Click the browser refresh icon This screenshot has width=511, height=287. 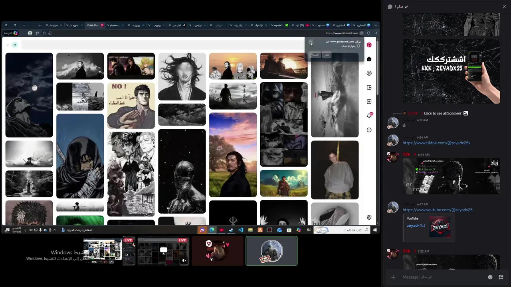[x=369, y=33]
